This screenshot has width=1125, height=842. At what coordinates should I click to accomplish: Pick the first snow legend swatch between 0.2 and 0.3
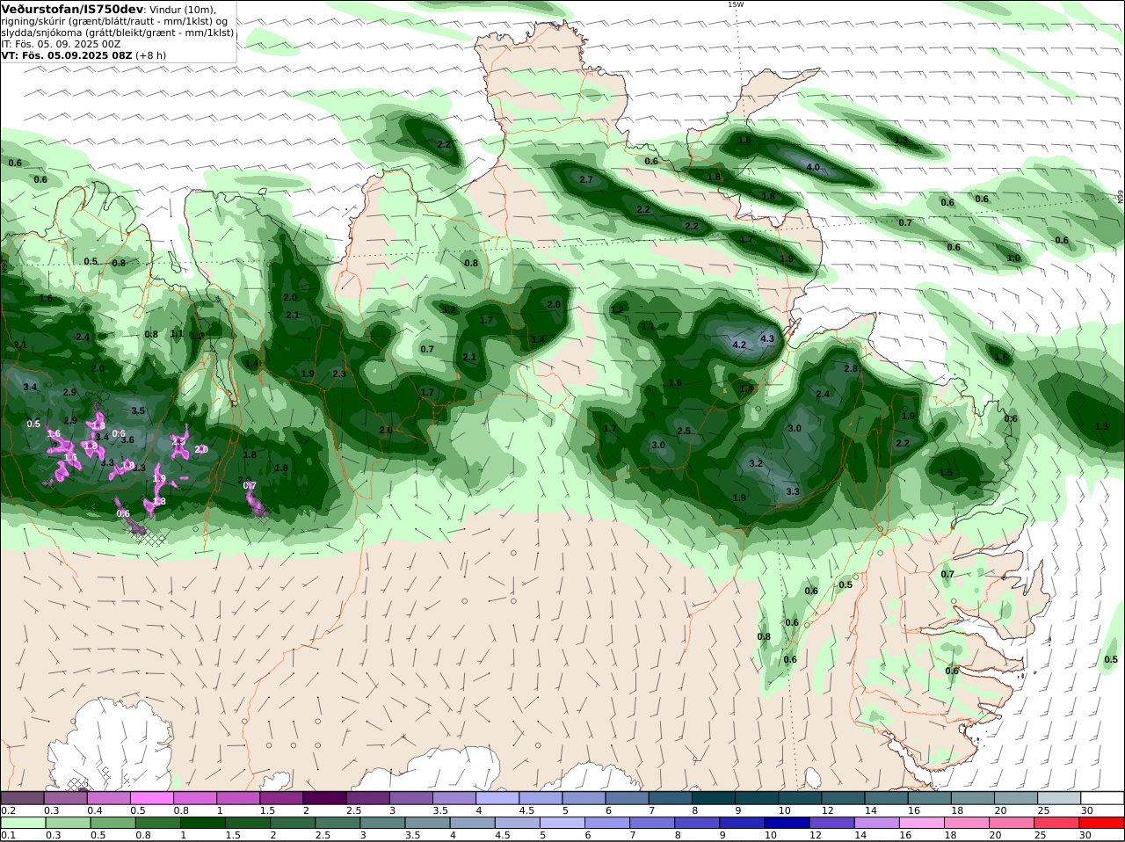[x=22, y=798]
